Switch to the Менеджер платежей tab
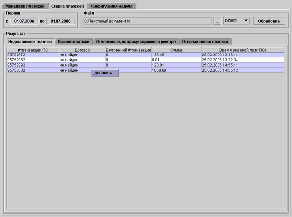The image size is (292, 217). point(25,6)
